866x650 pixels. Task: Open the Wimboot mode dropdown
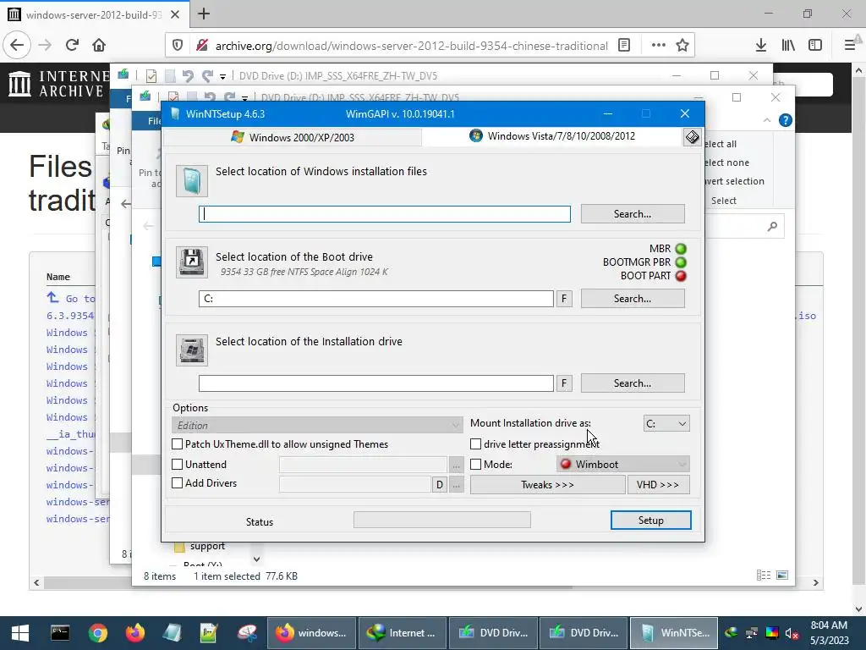tap(623, 465)
